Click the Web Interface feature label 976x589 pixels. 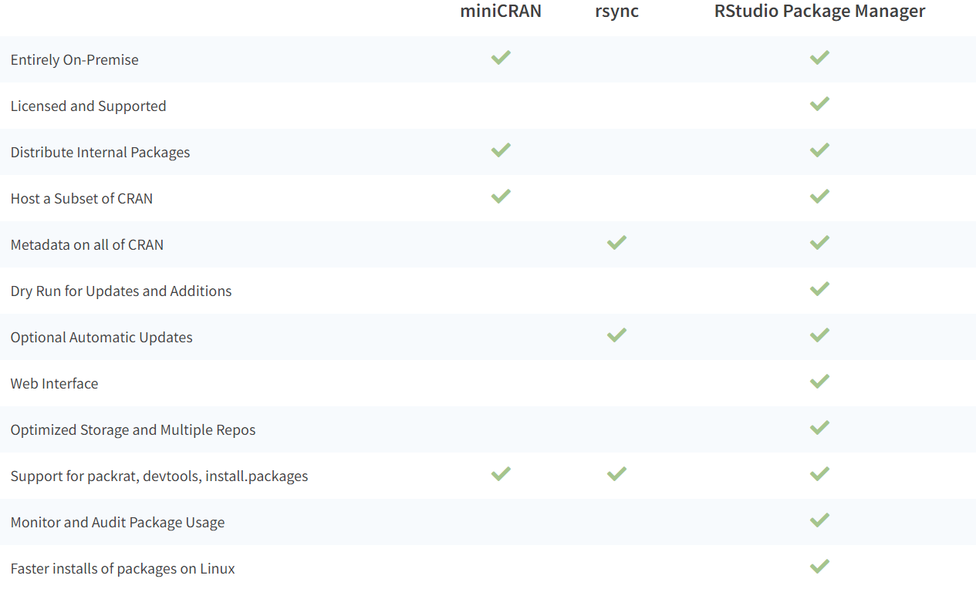(x=55, y=384)
